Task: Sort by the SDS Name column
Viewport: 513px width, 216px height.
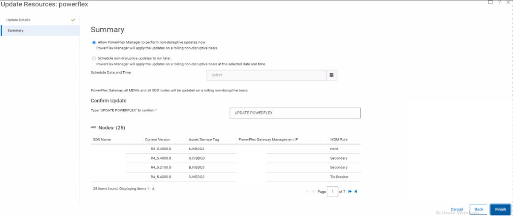Action: coord(102,140)
